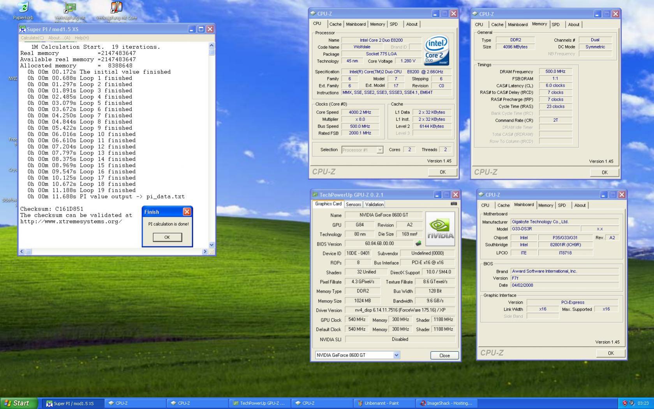The width and height of the screenshot is (654, 409).
Task: Switch to the Sensors tab in GPU-Z
Action: pos(353,204)
